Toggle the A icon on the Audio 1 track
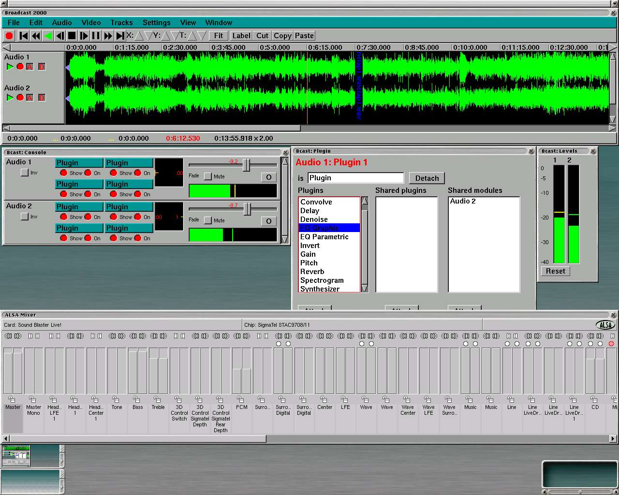The width and height of the screenshot is (619, 495). [x=29, y=67]
